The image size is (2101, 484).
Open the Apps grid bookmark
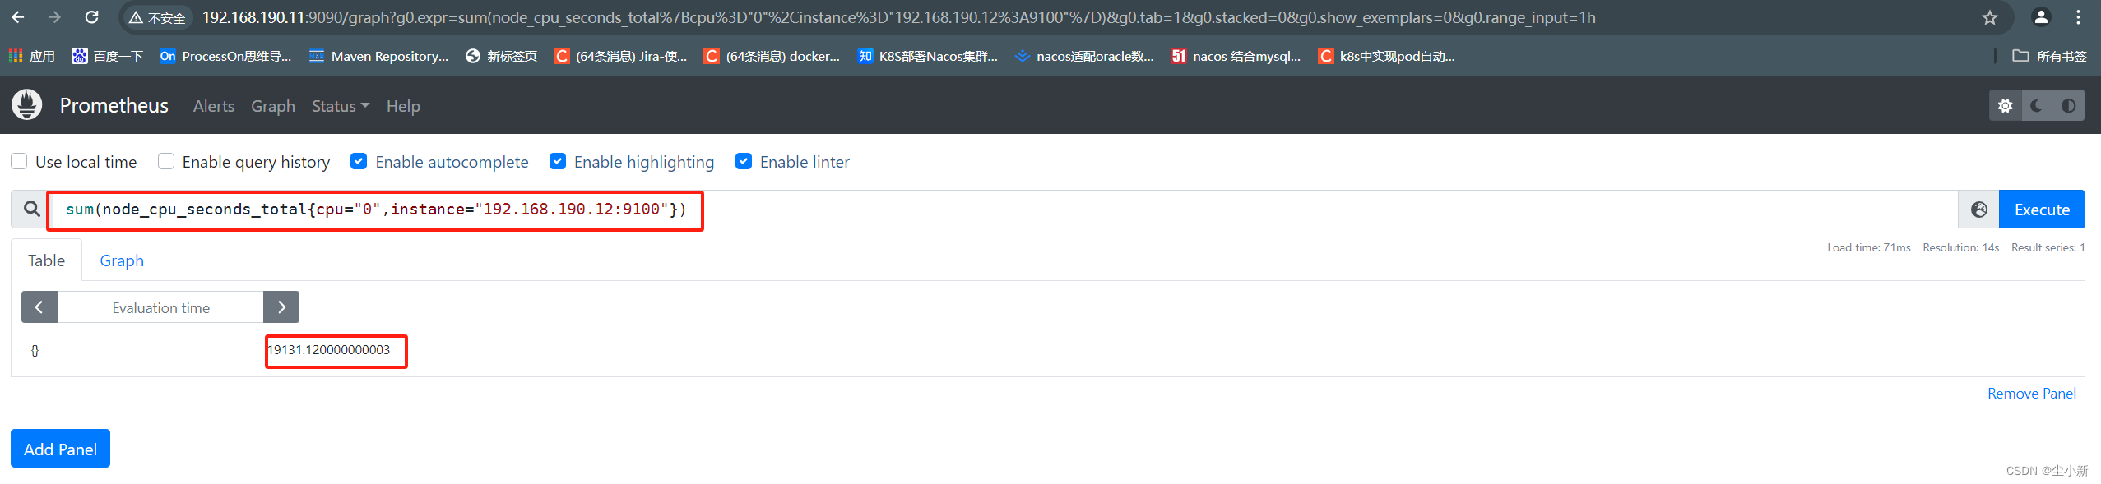(x=32, y=56)
